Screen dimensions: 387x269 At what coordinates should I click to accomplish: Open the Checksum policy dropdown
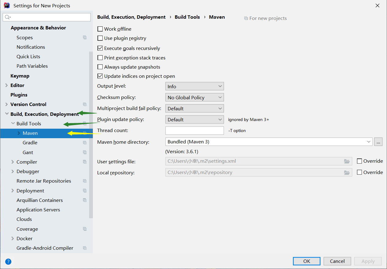[x=195, y=97]
